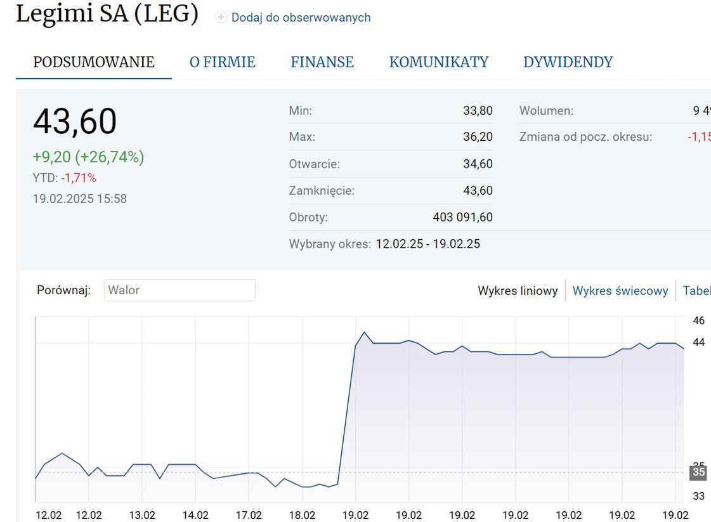
Task: Click the Obroty value 403 091,60
Action: [x=462, y=218]
